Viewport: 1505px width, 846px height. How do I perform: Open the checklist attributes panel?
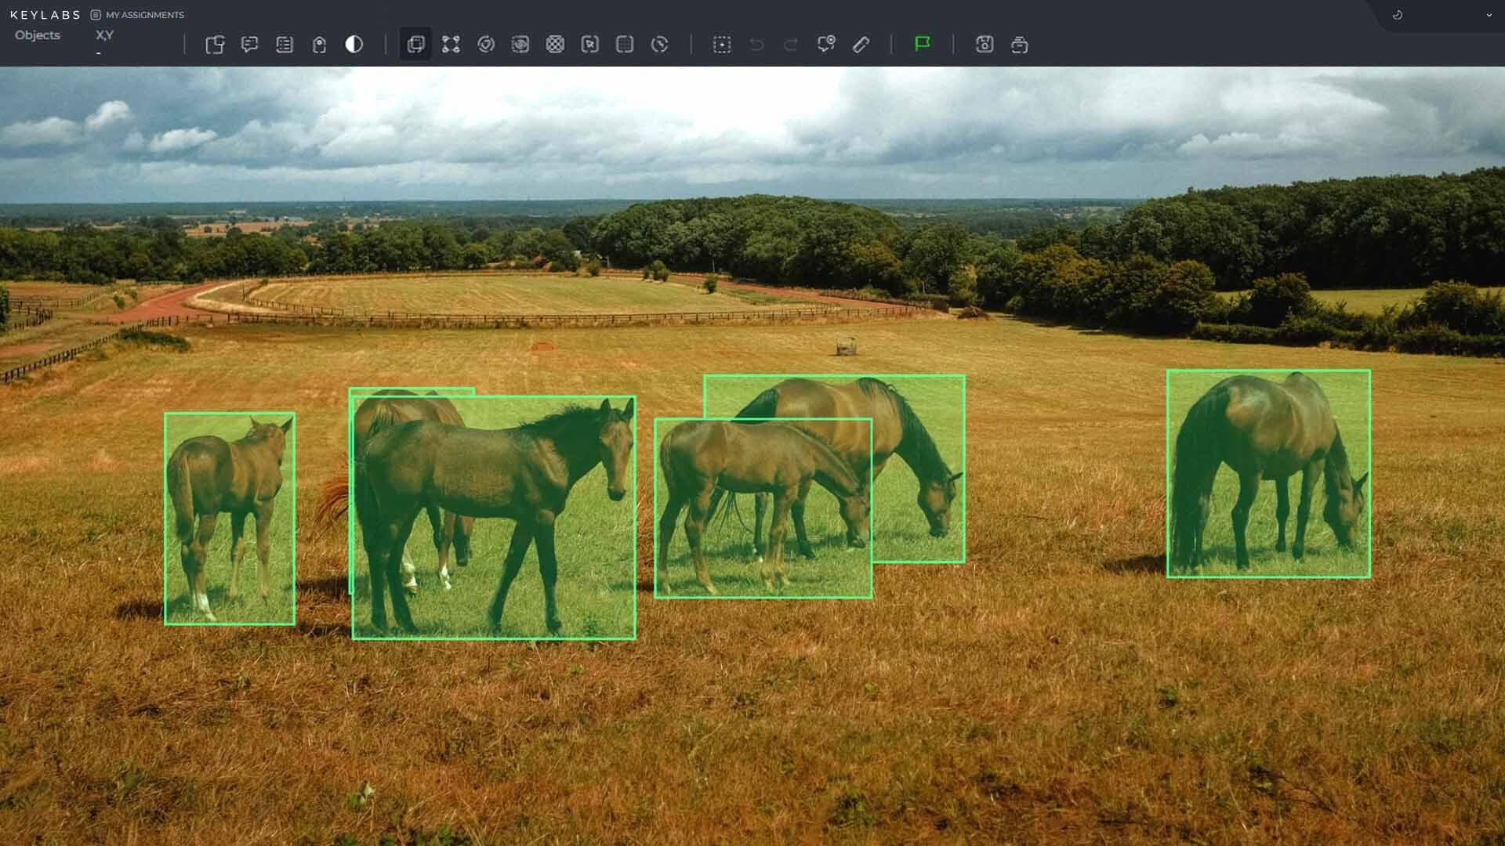[285, 45]
